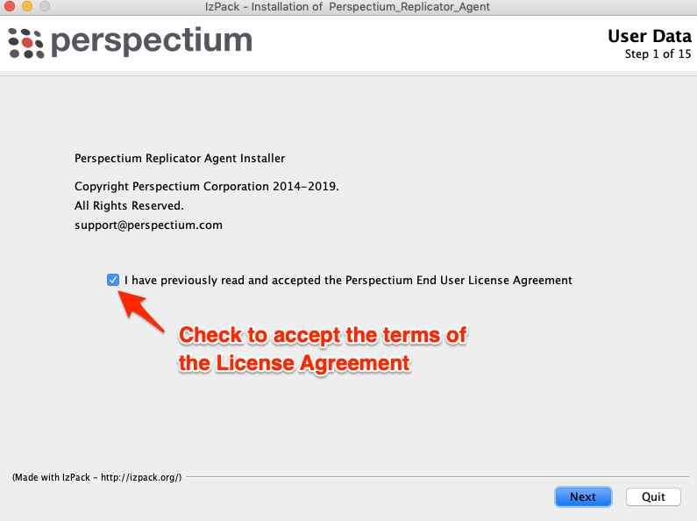This screenshot has height=521, width=697.
Task: Click the license agreement label text
Action: tap(348, 280)
